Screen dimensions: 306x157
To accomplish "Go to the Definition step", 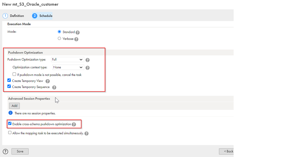I will (14, 16).
